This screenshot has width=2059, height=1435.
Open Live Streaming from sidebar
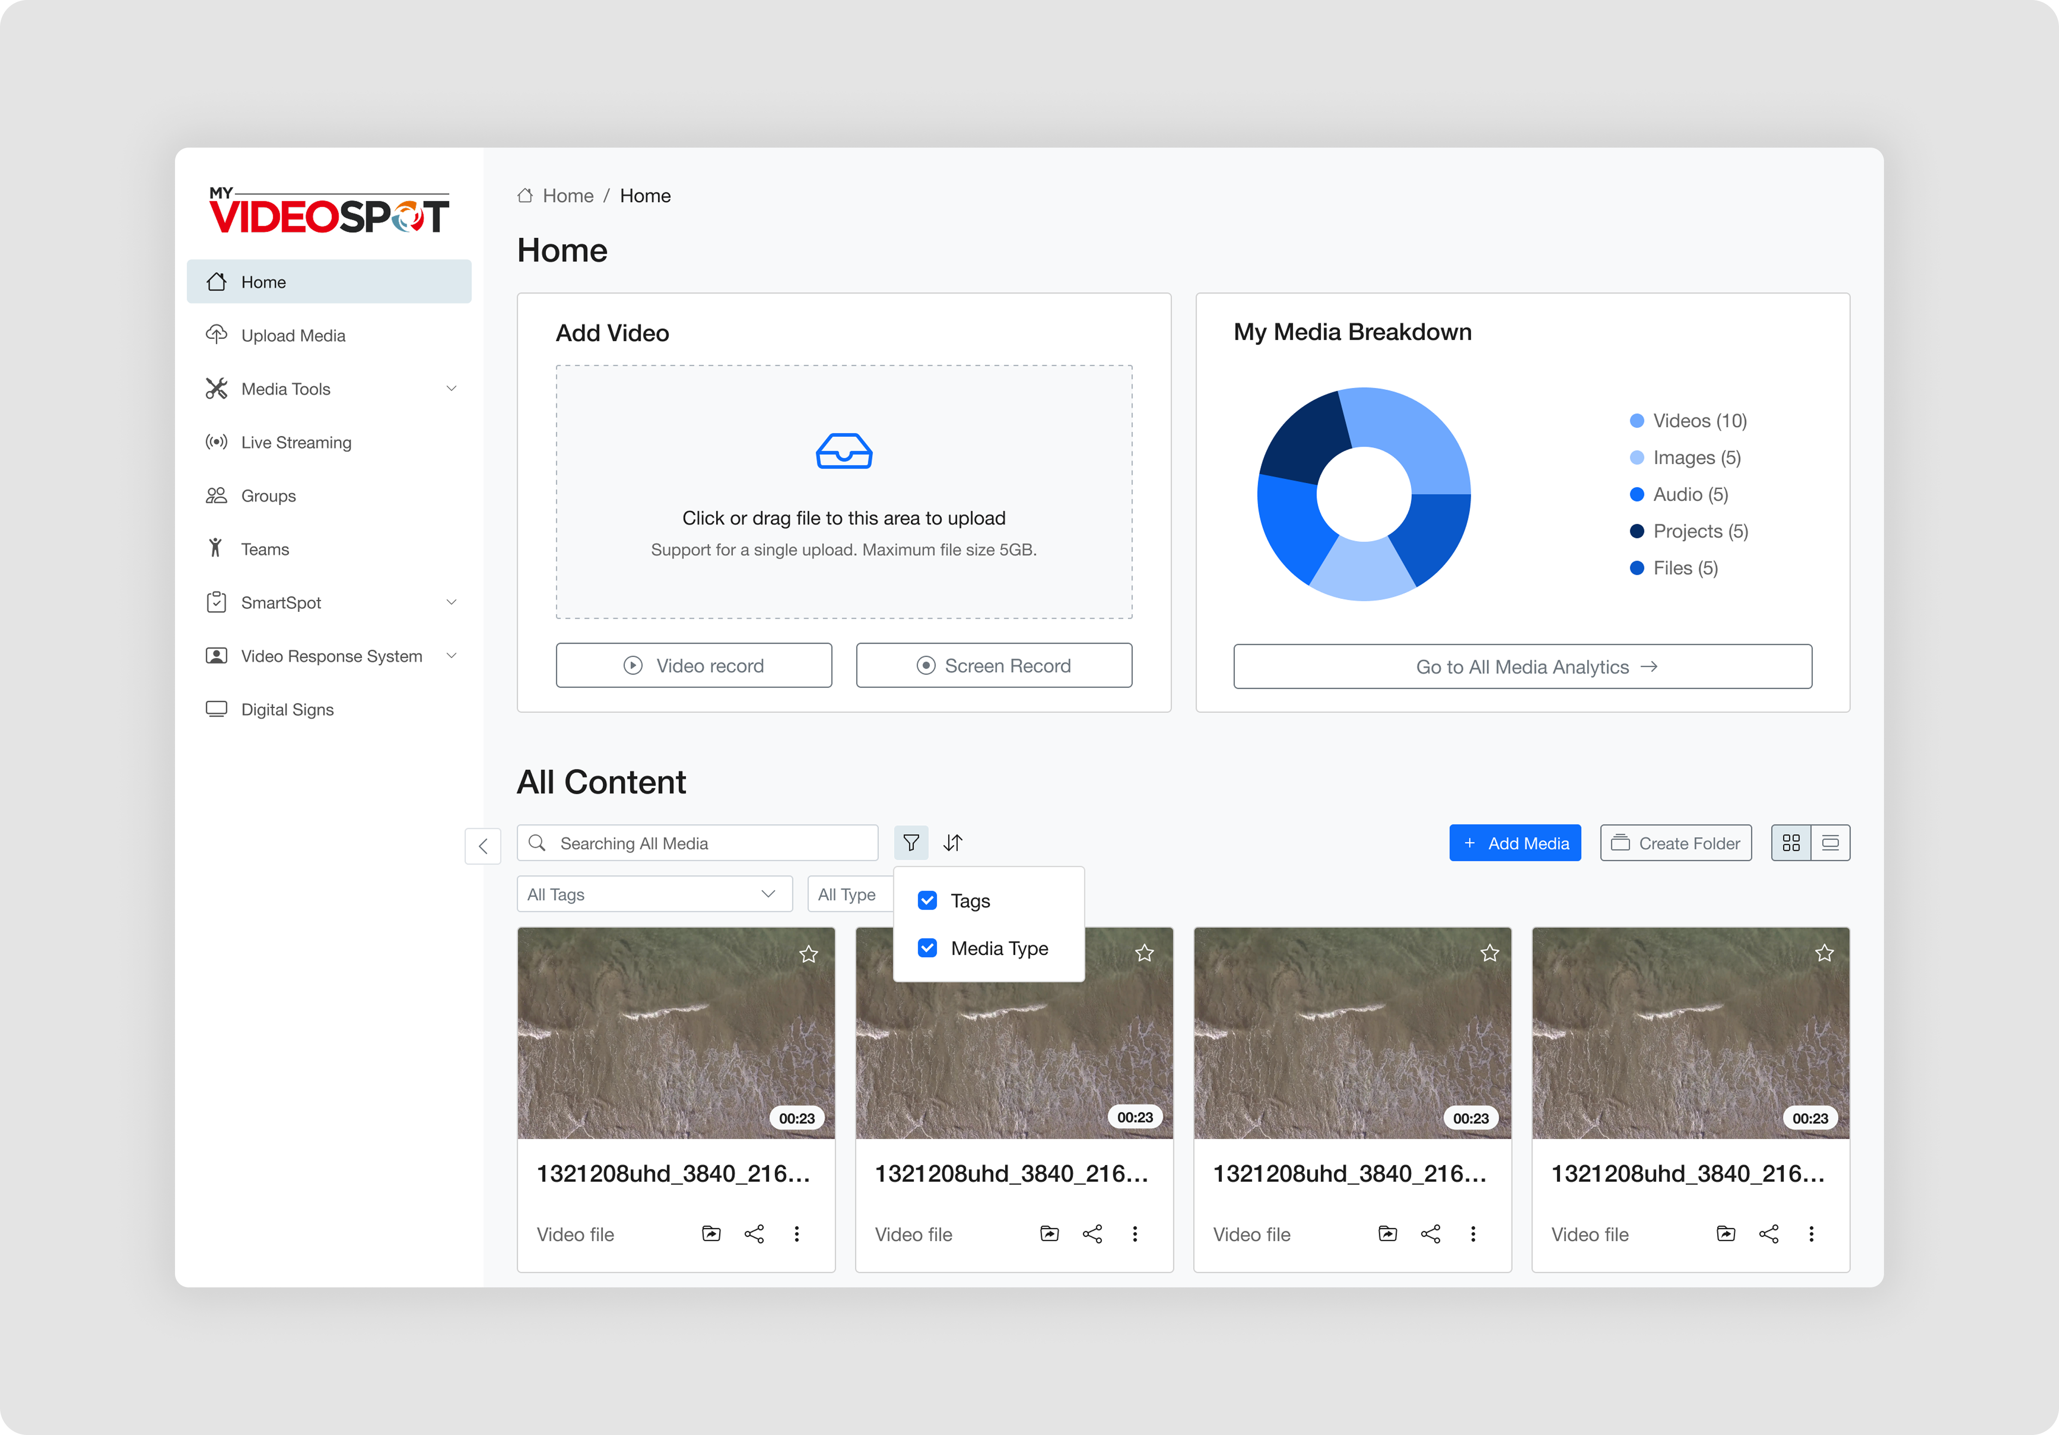(296, 442)
